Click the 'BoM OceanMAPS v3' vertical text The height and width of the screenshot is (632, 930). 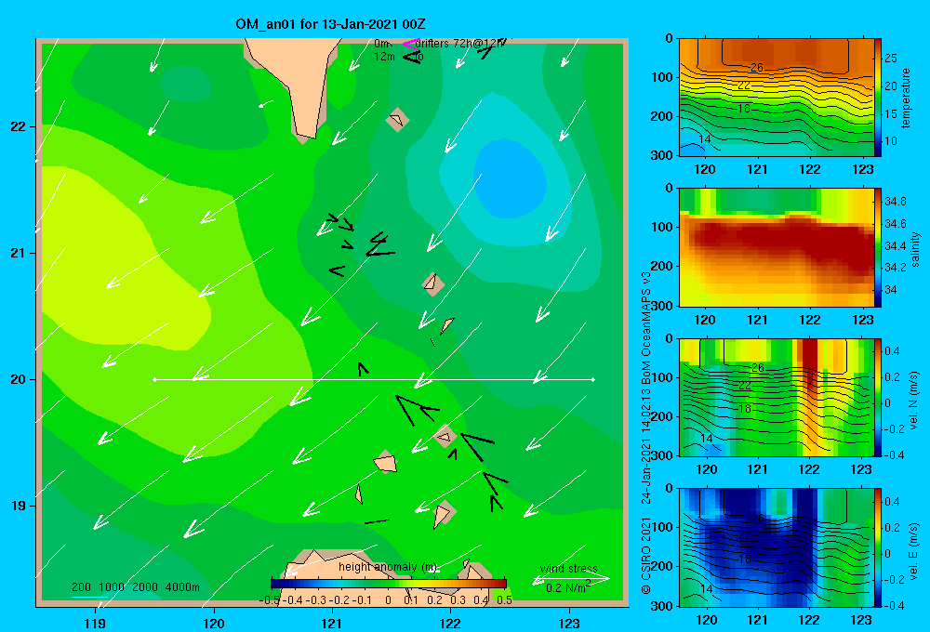646,329
